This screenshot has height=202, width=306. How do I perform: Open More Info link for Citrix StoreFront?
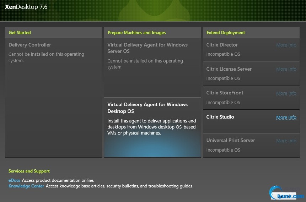point(286,93)
